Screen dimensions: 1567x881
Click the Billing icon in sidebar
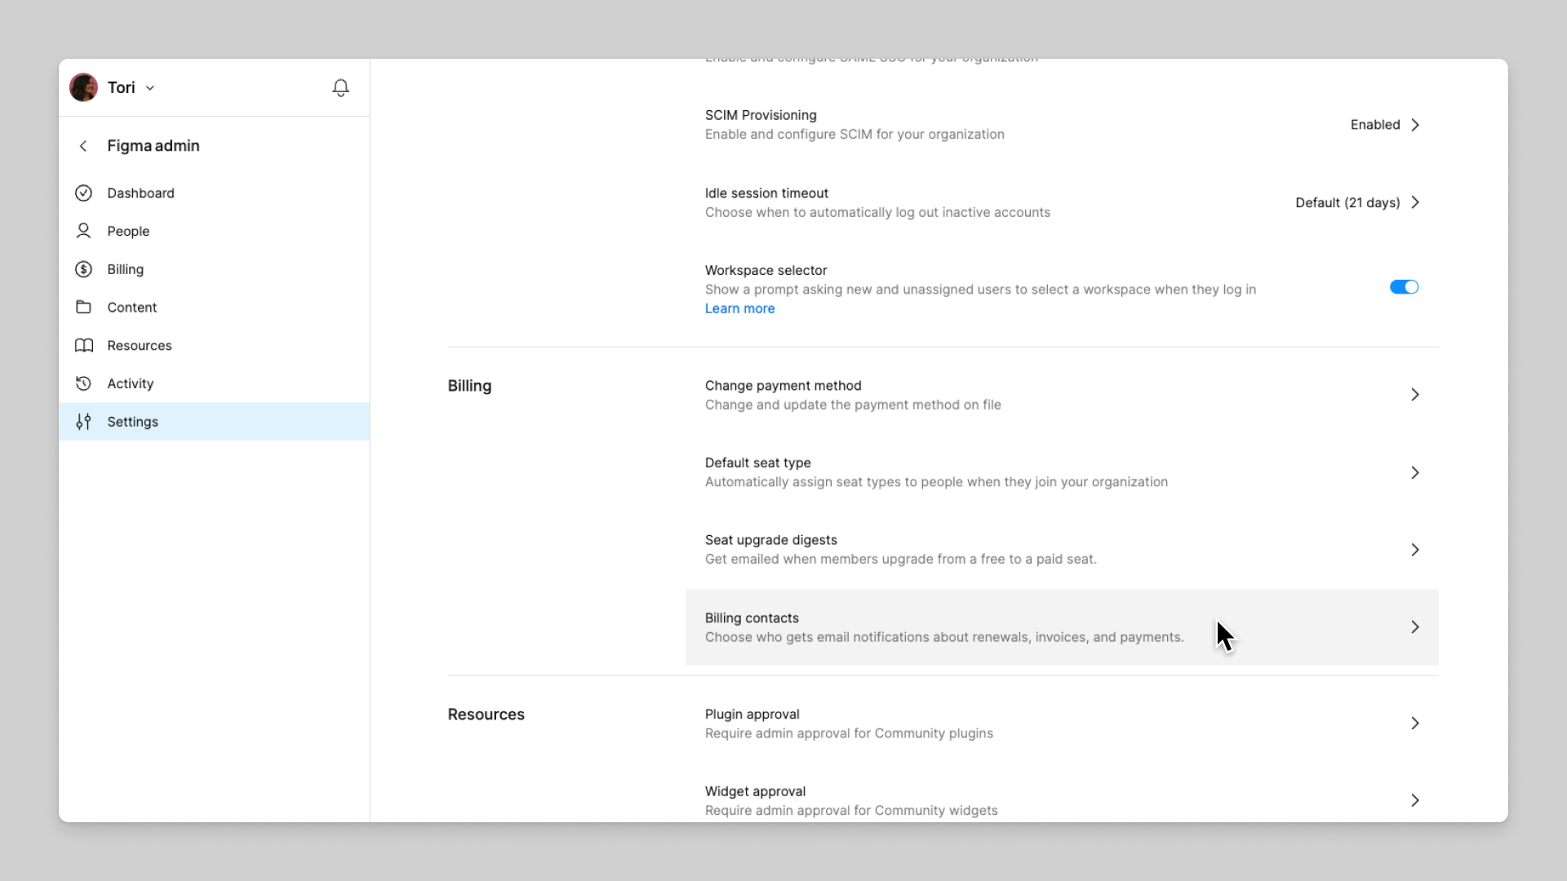click(x=83, y=269)
